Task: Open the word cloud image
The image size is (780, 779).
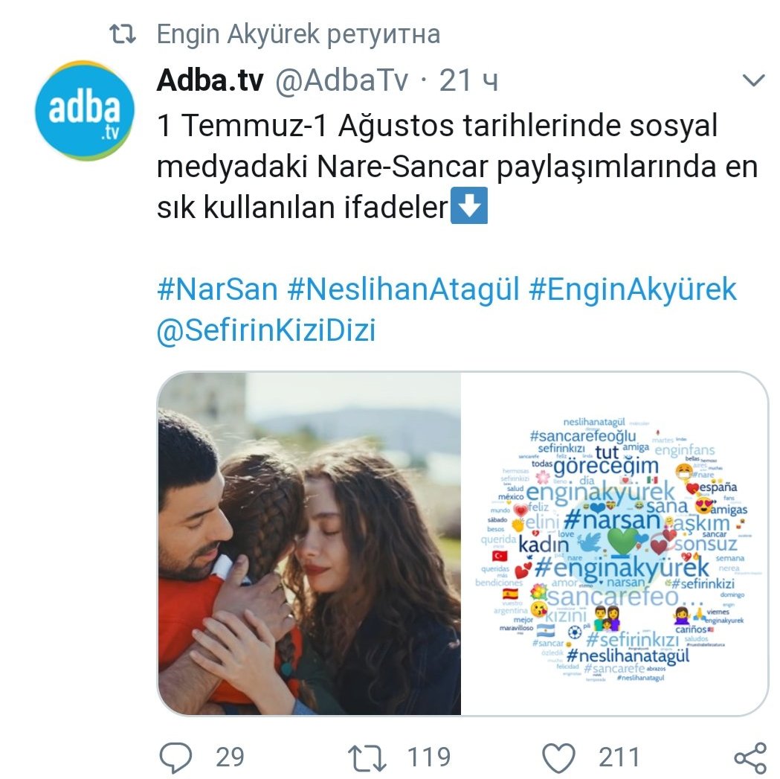Action: 614,544
